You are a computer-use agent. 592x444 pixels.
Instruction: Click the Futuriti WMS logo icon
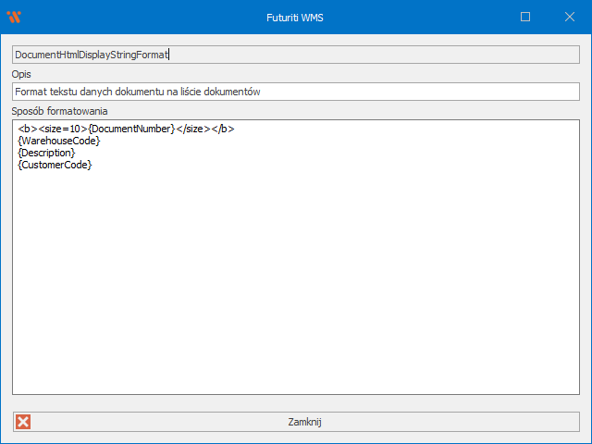pos(14,17)
